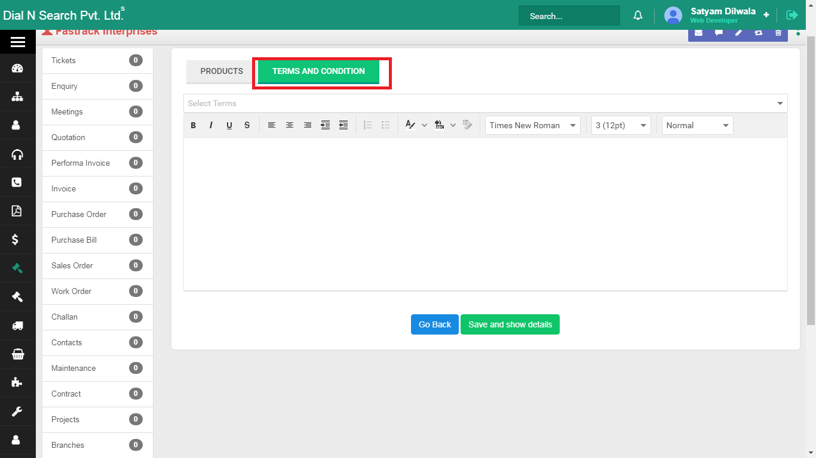Expand the Times New Roman font dropdown
This screenshot has width=816, height=458.
(x=532, y=125)
